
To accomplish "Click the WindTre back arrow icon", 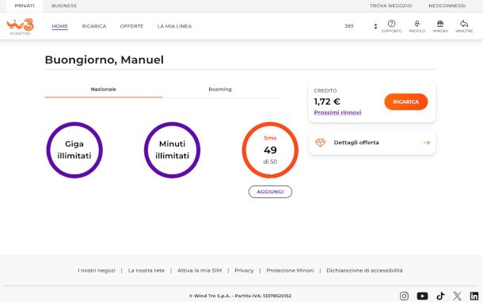I will 464,26.
